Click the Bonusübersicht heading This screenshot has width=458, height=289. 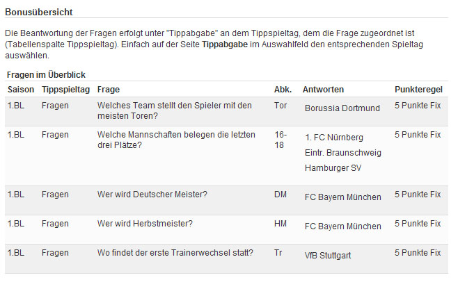click(39, 13)
